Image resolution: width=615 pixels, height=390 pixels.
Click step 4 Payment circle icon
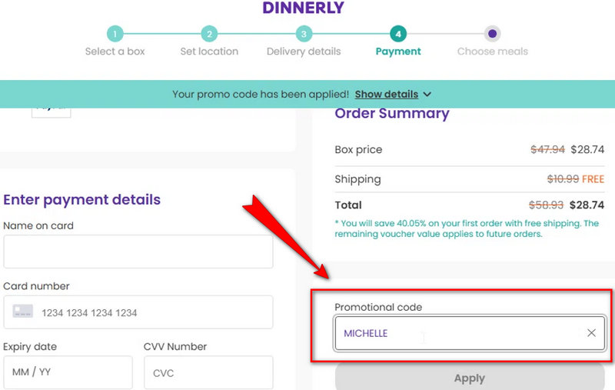point(397,34)
